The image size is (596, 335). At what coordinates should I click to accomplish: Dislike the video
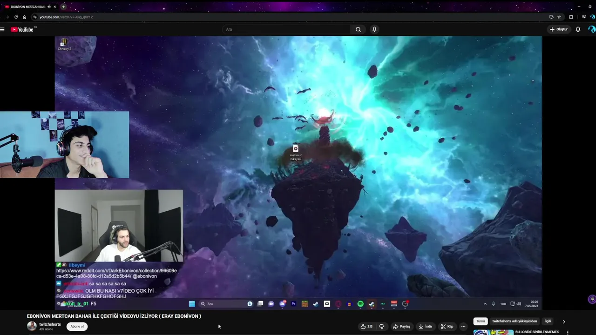[x=382, y=327]
